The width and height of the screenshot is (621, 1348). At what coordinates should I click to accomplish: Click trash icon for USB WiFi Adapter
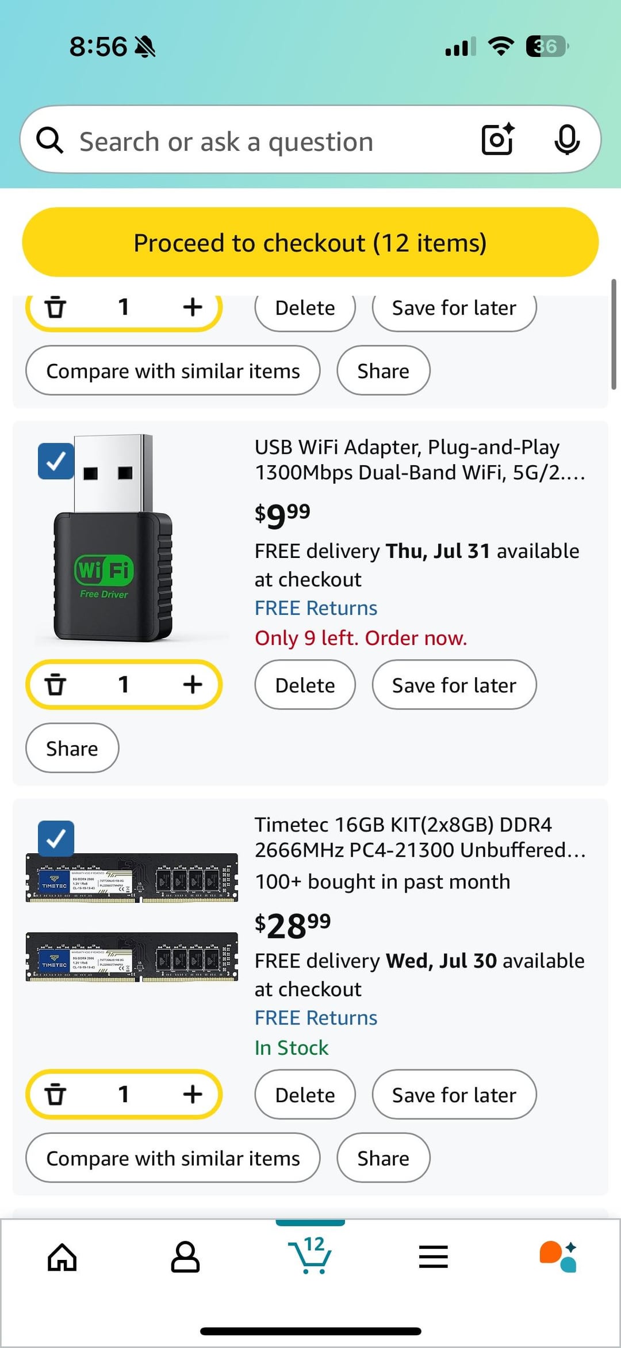coord(56,685)
